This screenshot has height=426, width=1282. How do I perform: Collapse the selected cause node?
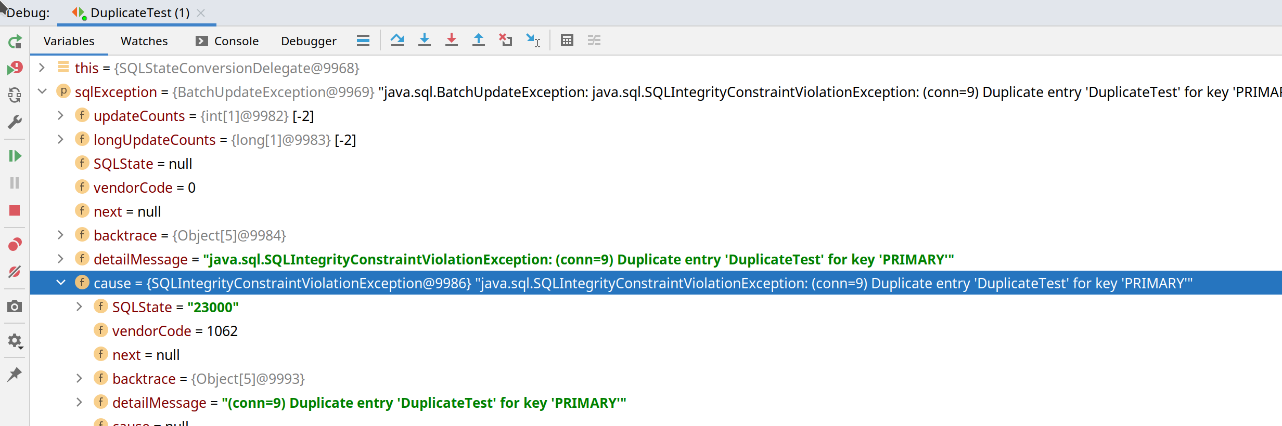(x=61, y=283)
